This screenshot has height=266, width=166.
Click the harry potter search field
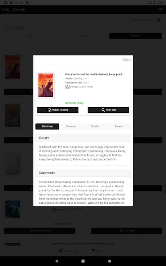pyautogui.click(x=83, y=27)
